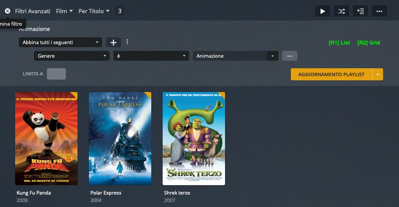Viewport: 399px width, 207px height.
Task: Open the Polar Express poster
Action: point(120,138)
